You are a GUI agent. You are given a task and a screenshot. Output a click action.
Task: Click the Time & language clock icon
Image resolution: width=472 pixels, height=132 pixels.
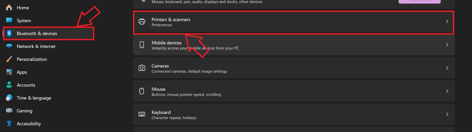coord(9,98)
